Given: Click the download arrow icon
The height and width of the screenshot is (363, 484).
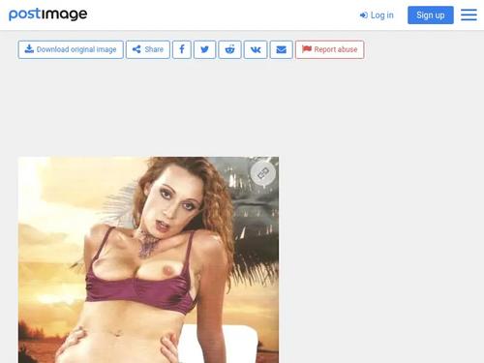Looking at the screenshot, I should point(29,49).
